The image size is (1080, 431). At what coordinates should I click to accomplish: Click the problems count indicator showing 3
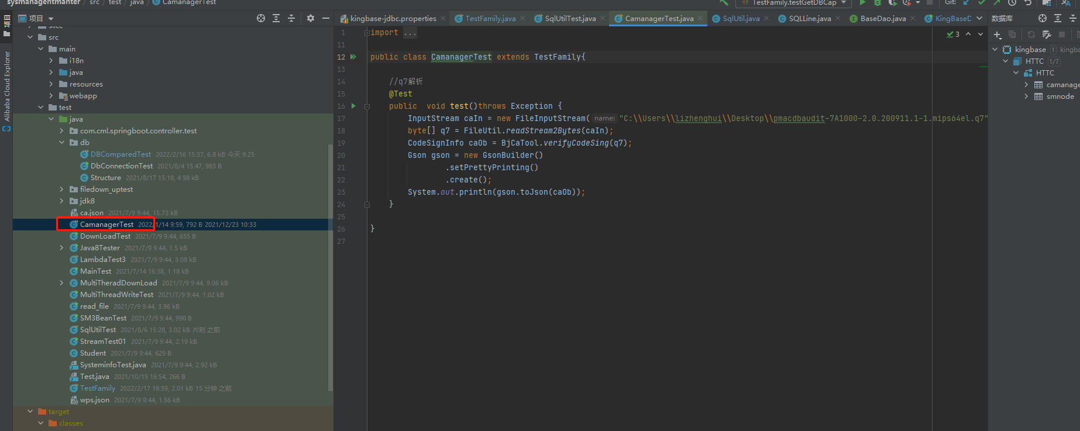pos(953,35)
